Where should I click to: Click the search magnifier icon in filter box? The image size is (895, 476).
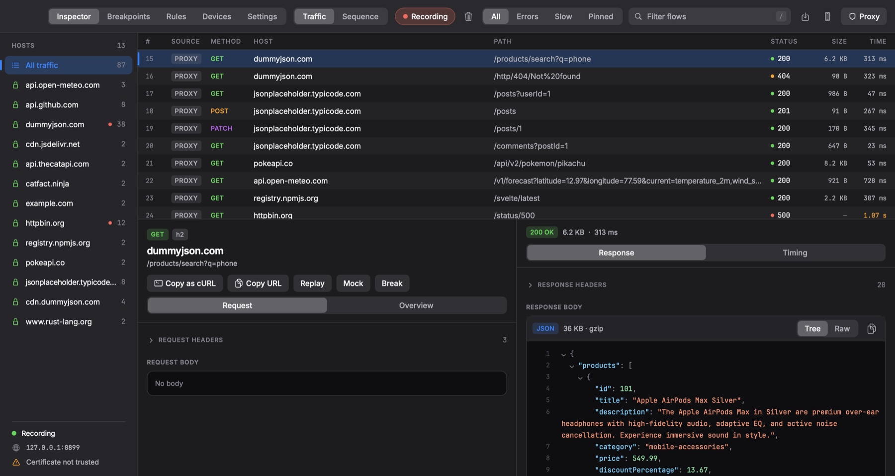click(x=638, y=16)
